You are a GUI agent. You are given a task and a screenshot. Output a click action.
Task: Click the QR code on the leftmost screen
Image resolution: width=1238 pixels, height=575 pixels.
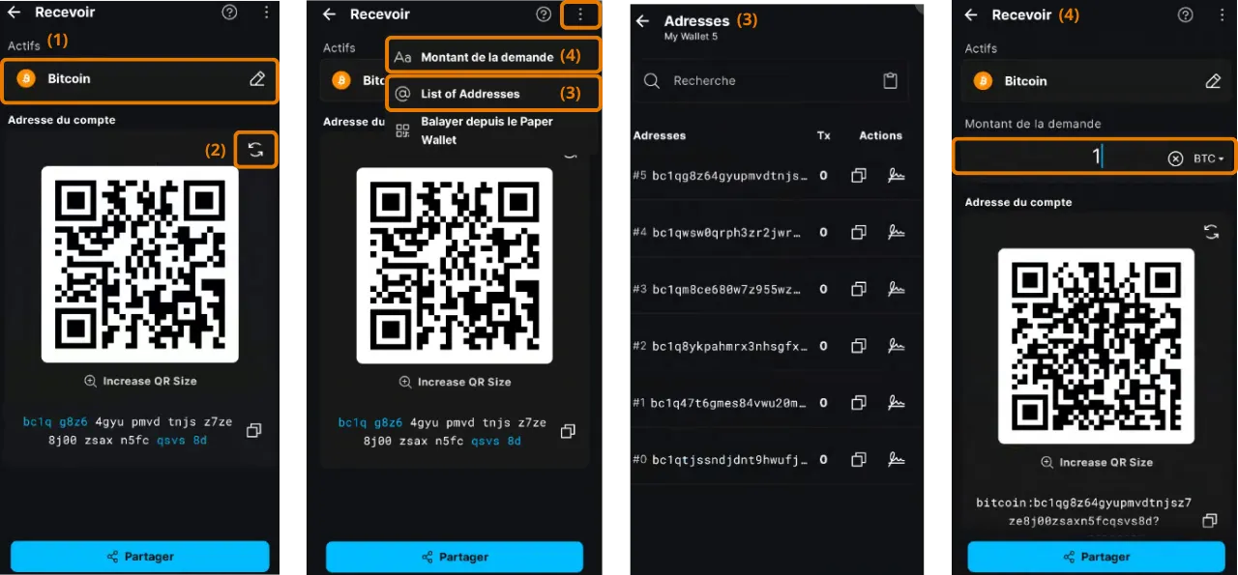[x=139, y=264]
